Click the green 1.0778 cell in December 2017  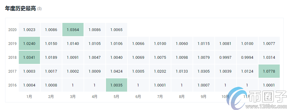coord(269,71)
